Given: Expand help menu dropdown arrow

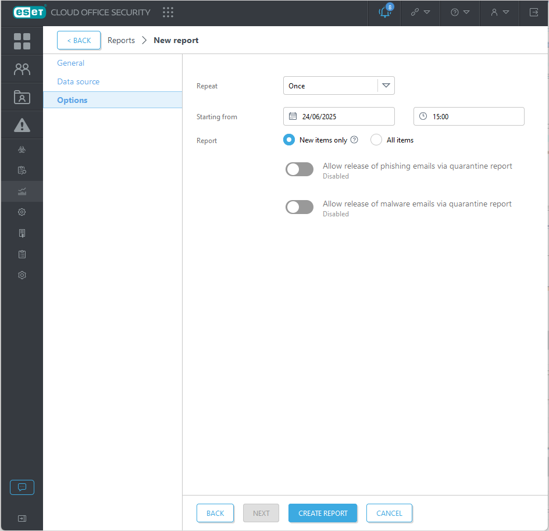Looking at the screenshot, I should 466,12.
